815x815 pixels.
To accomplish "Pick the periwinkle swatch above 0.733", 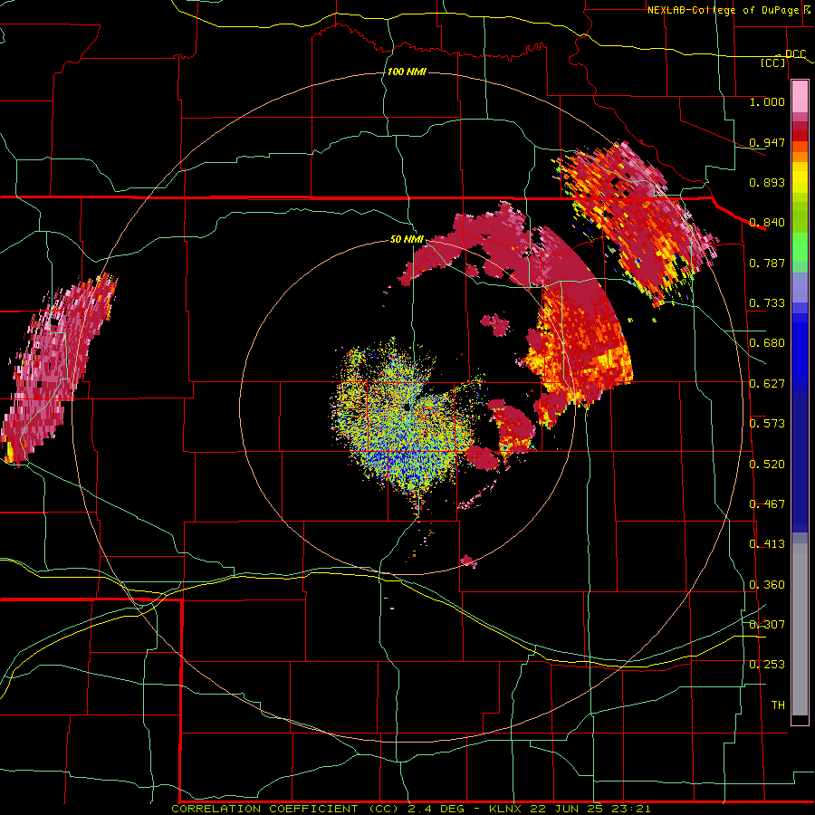I will point(800,287).
